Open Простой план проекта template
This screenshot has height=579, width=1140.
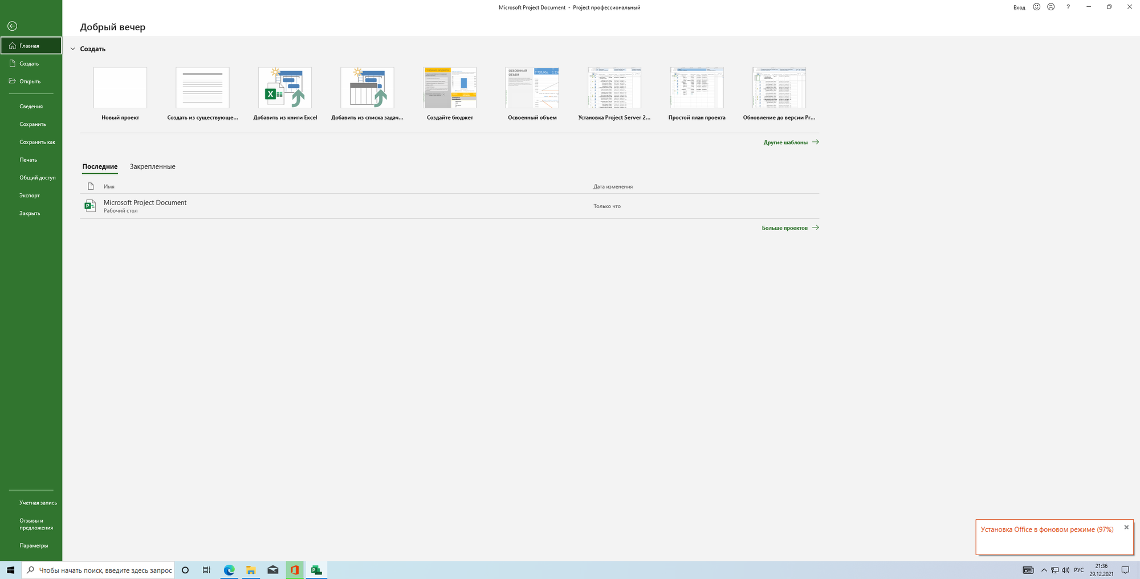point(697,94)
